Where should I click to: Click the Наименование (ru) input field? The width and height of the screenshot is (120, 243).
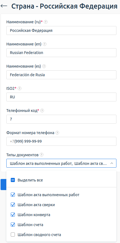pos(61,30)
